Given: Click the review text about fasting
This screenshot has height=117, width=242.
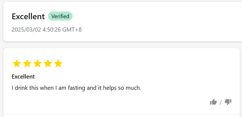Looking at the screenshot, I should pyautogui.click(x=76, y=88).
